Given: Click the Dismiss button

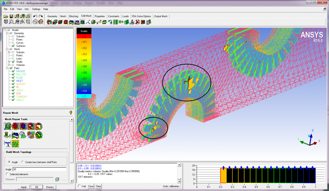Looking at the screenshot, I should [50, 187].
